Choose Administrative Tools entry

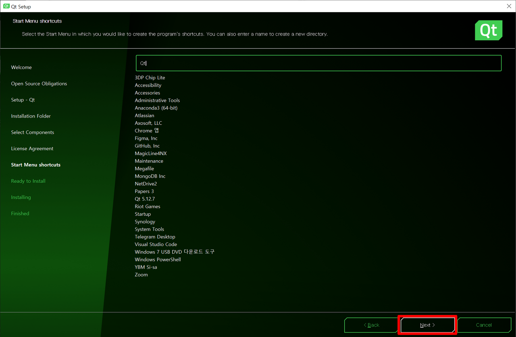coord(157,101)
